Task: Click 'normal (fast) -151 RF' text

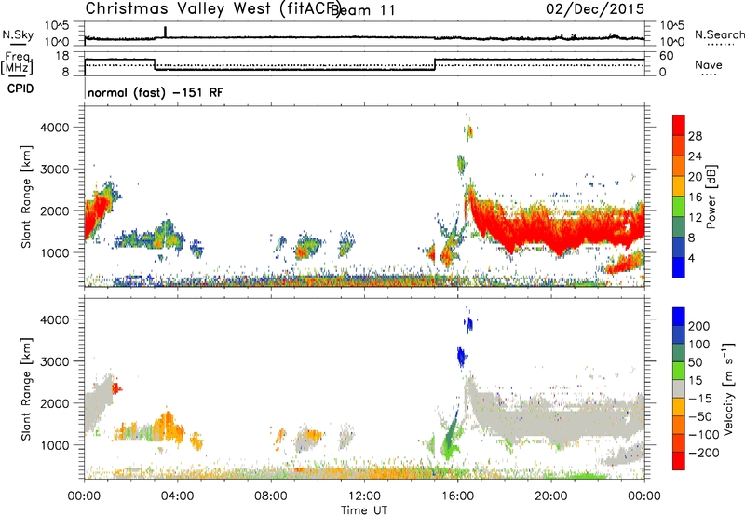Action: (156, 92)
